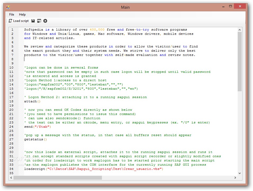Click 'attach' on line 18

pos(30,101)
